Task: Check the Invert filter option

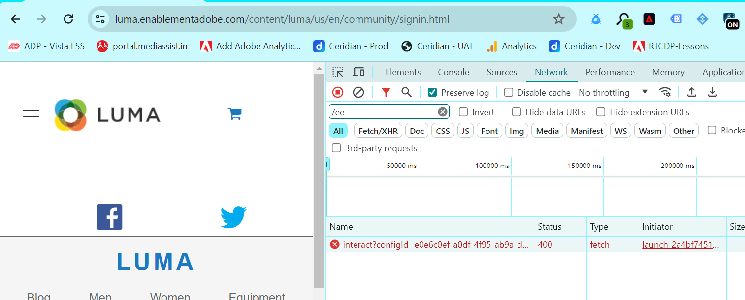Action: click(463, 112)
